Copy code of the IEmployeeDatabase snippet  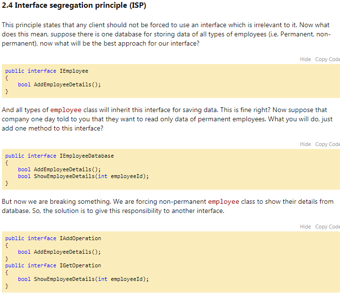pyautogui.click(x=327, y=144)
